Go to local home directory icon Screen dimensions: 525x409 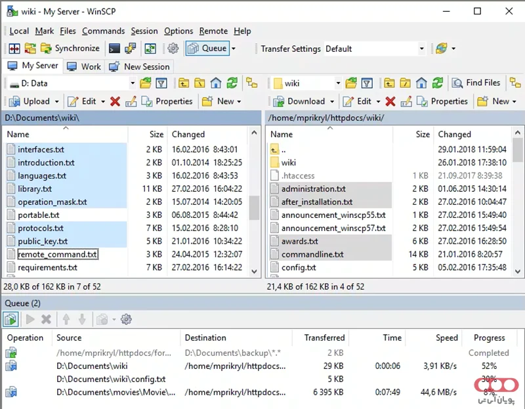tap(216, 83)
